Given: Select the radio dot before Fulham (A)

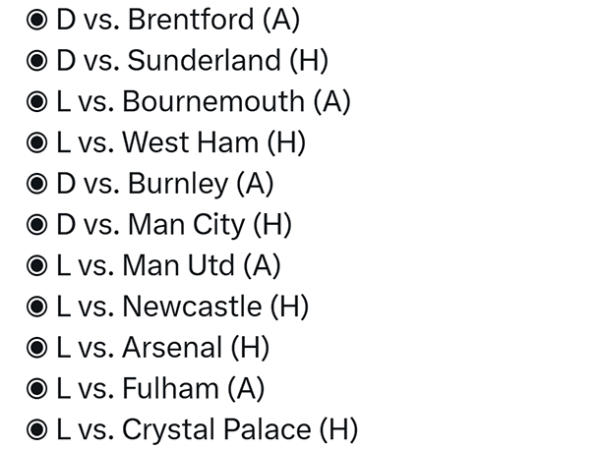Looking at the screenshot, I should pyautogui.click(x=39, y=390).
